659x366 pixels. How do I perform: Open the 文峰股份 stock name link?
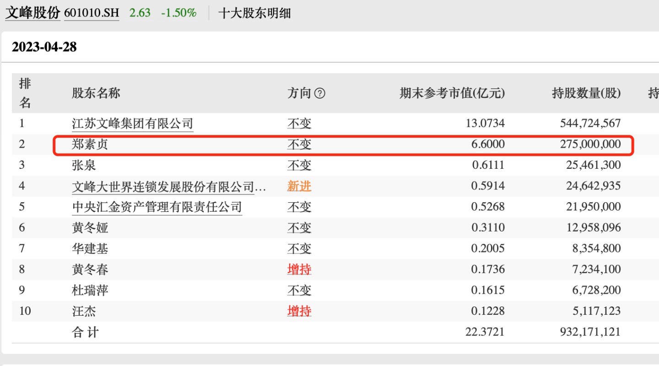[32, 13]
